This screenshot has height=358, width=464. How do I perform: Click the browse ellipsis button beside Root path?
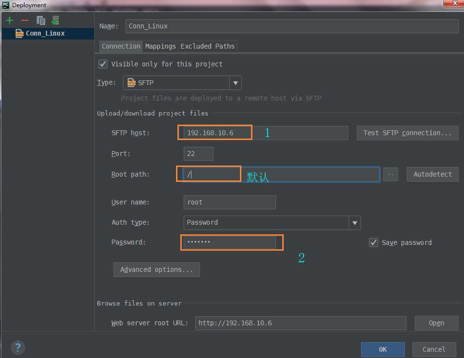pyautogui.click(x=390, y=174)
